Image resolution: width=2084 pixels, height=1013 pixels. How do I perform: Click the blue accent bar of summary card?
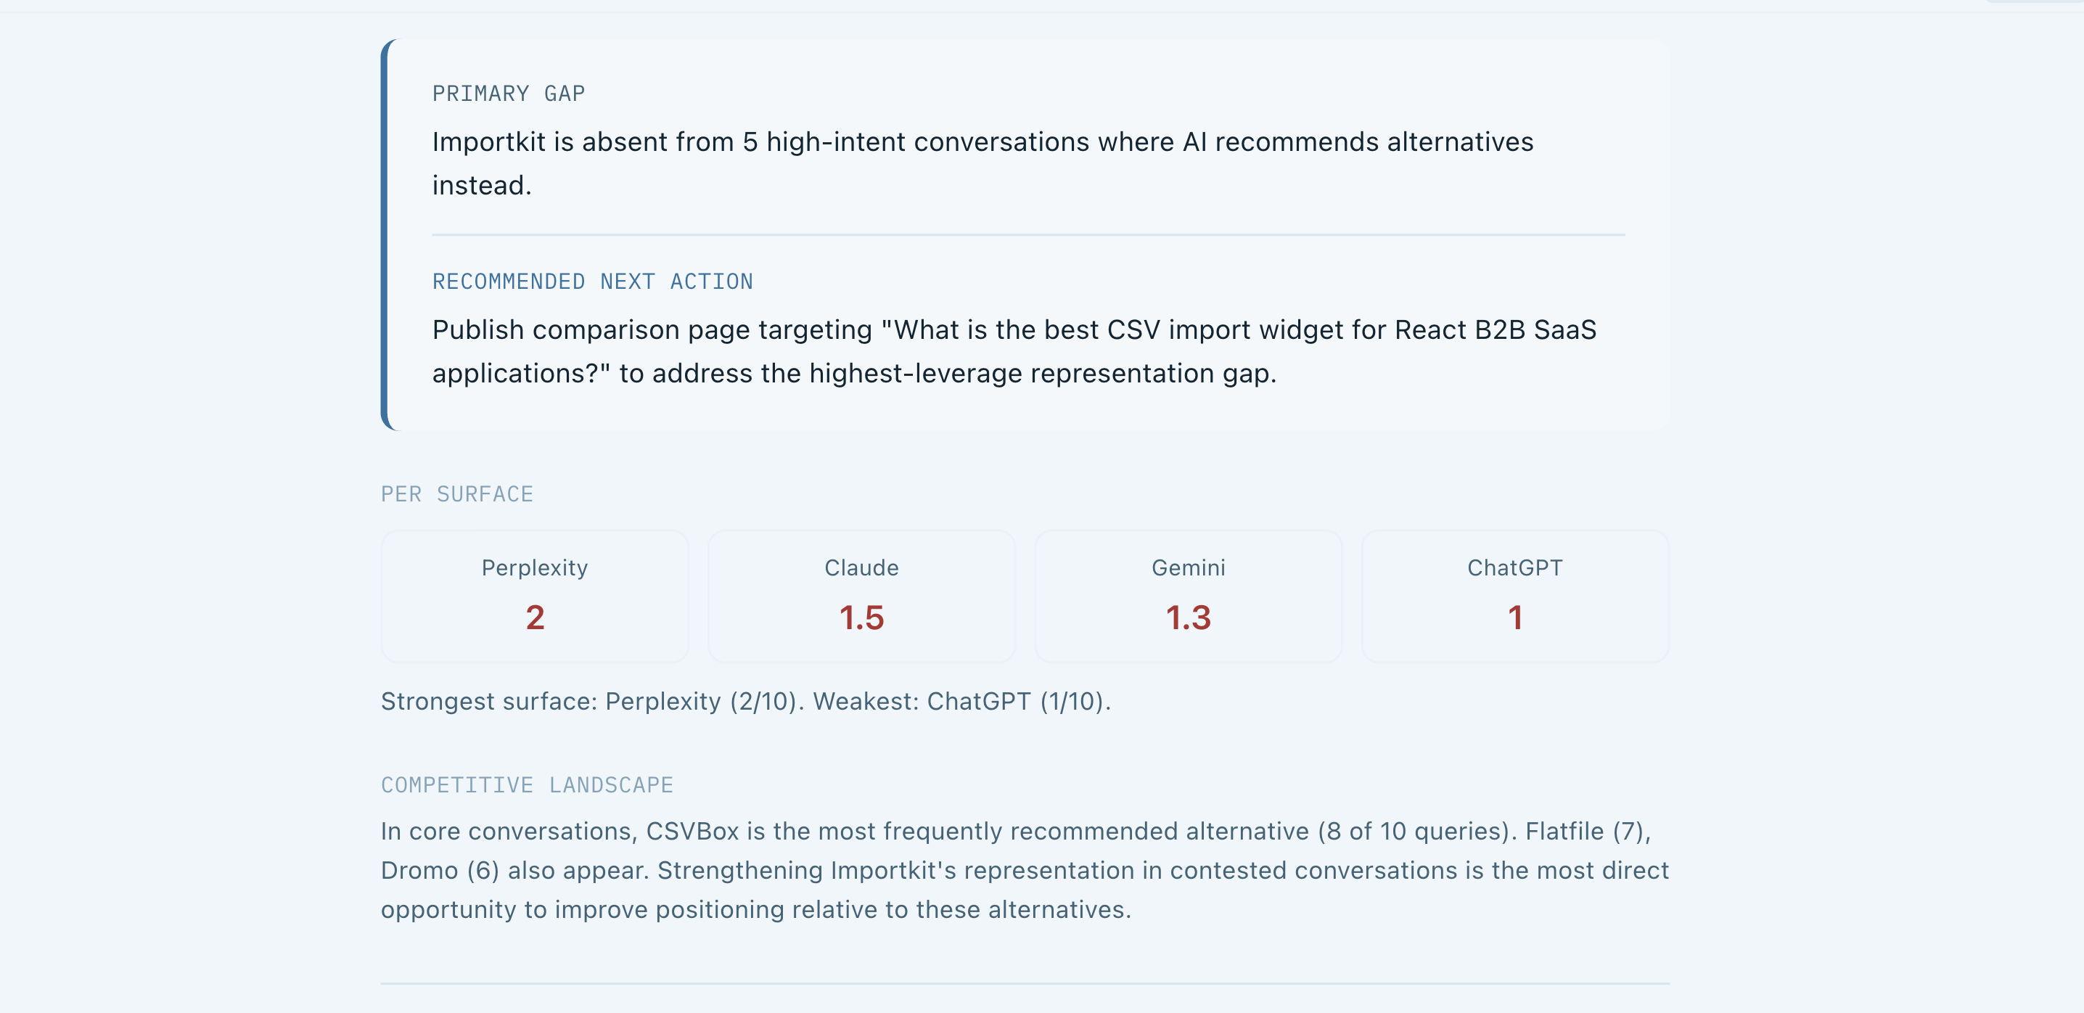(385, 234)
